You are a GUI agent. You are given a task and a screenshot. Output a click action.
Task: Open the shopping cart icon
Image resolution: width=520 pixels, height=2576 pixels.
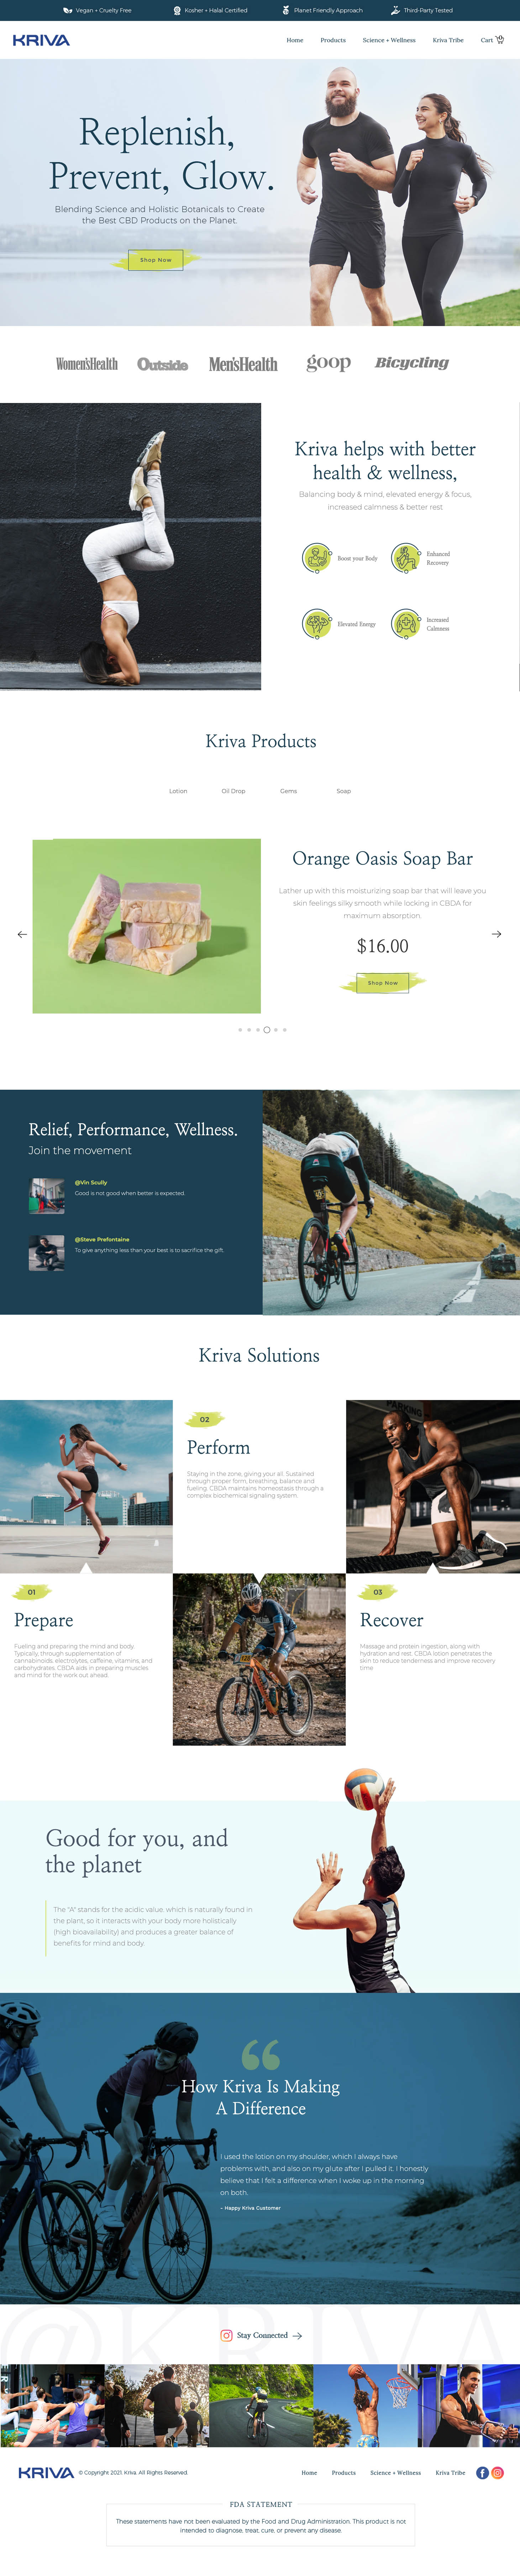500,40
